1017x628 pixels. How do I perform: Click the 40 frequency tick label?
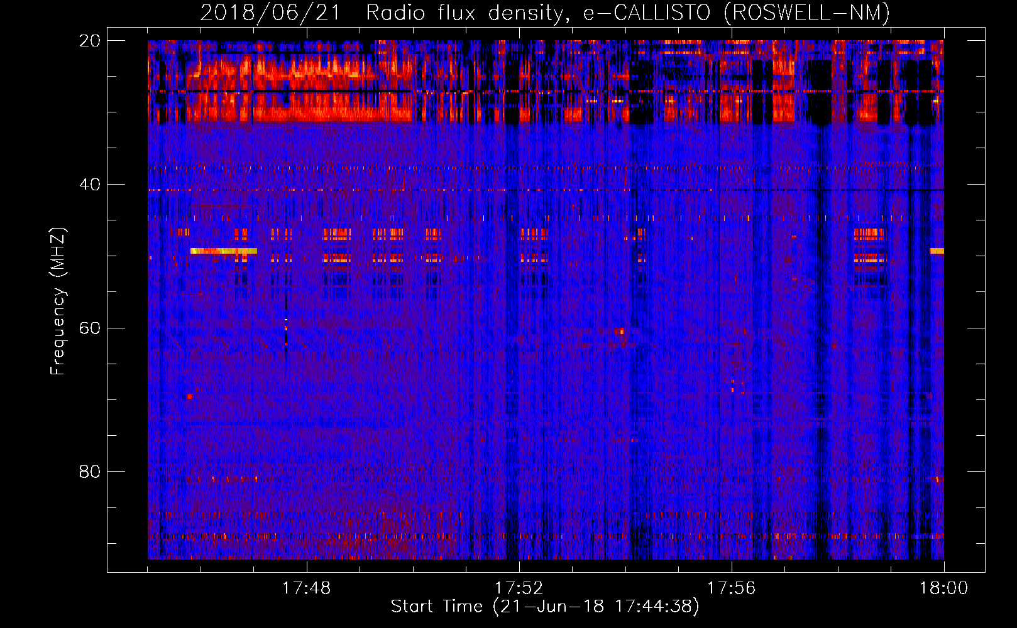click(x=90, y=185)
